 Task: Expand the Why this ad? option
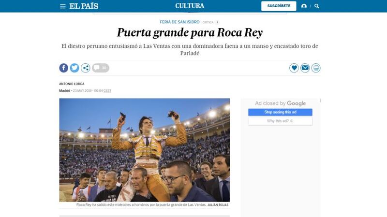(280, 121)
